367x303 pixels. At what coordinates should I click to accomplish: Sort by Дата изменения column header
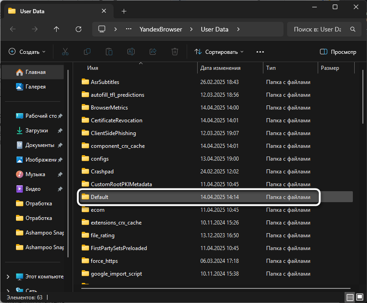[x=220, y=68]
